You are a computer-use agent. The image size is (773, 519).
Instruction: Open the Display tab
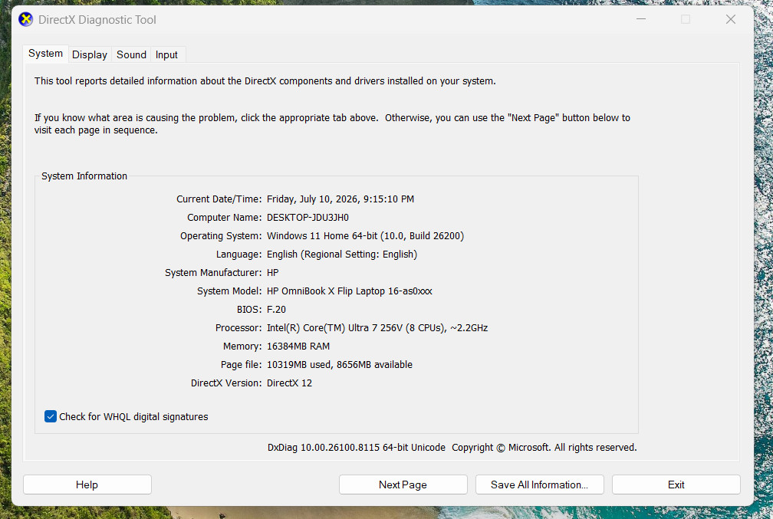point(89,54)
